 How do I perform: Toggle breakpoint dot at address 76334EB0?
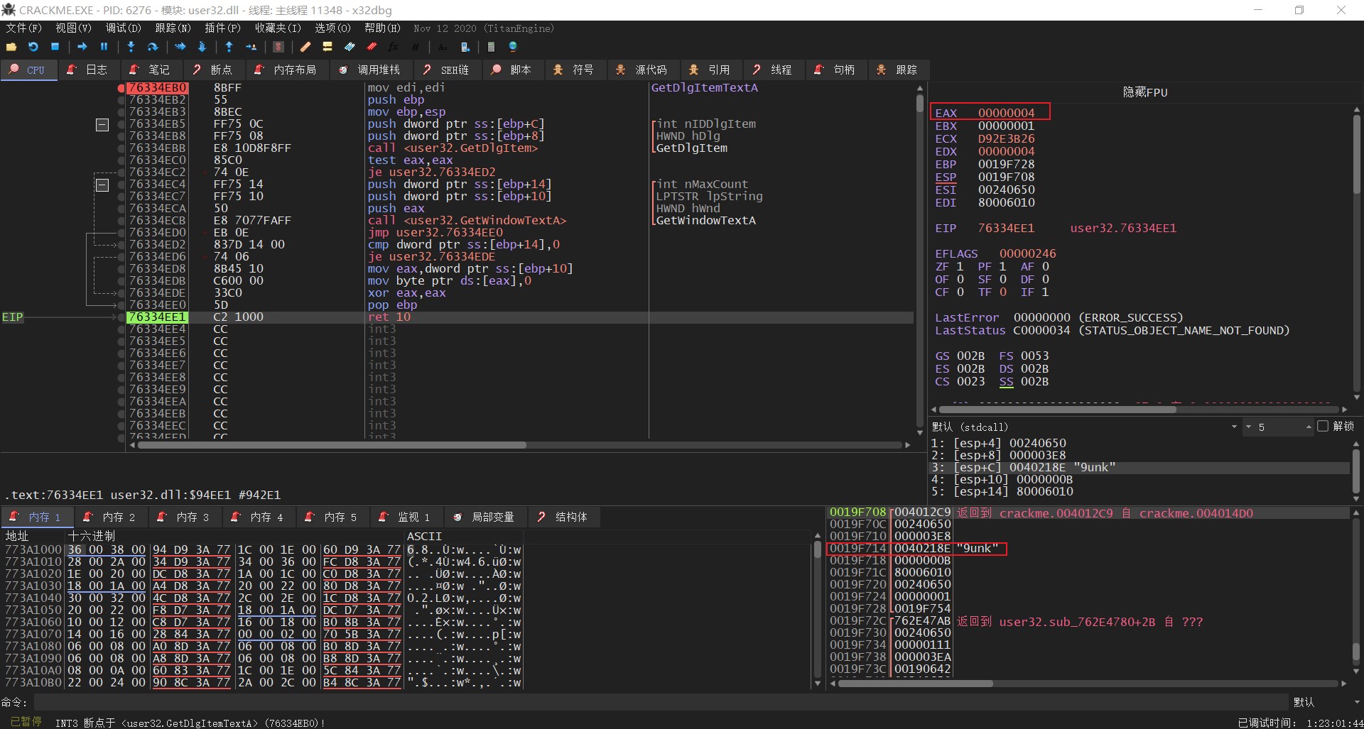(x=121, y=88)
